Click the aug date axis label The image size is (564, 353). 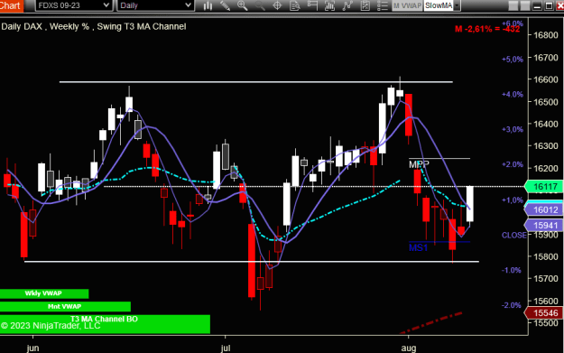click(409, 348)
